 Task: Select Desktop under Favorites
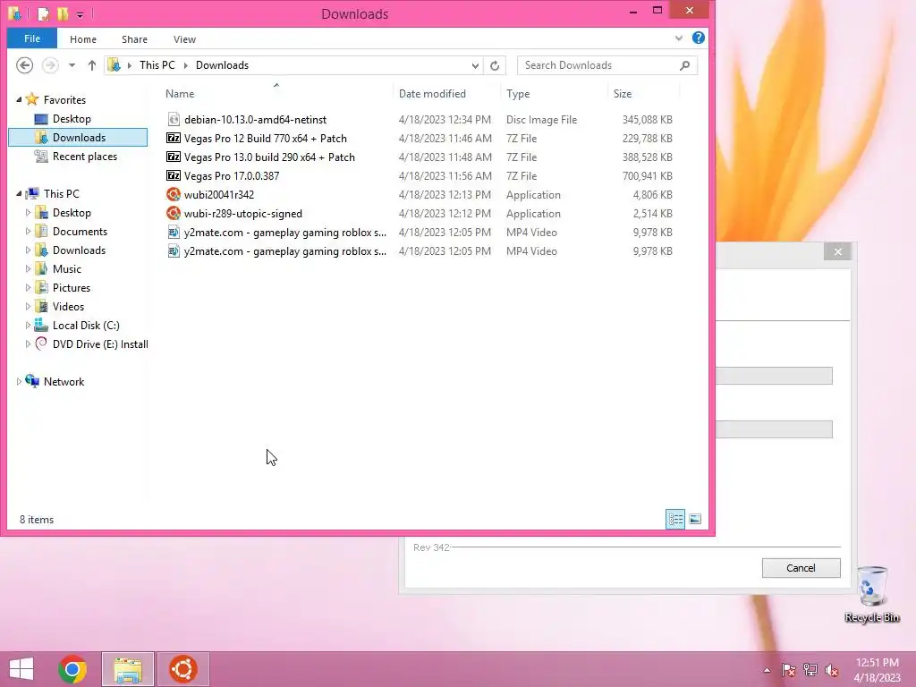pos(72,119)
